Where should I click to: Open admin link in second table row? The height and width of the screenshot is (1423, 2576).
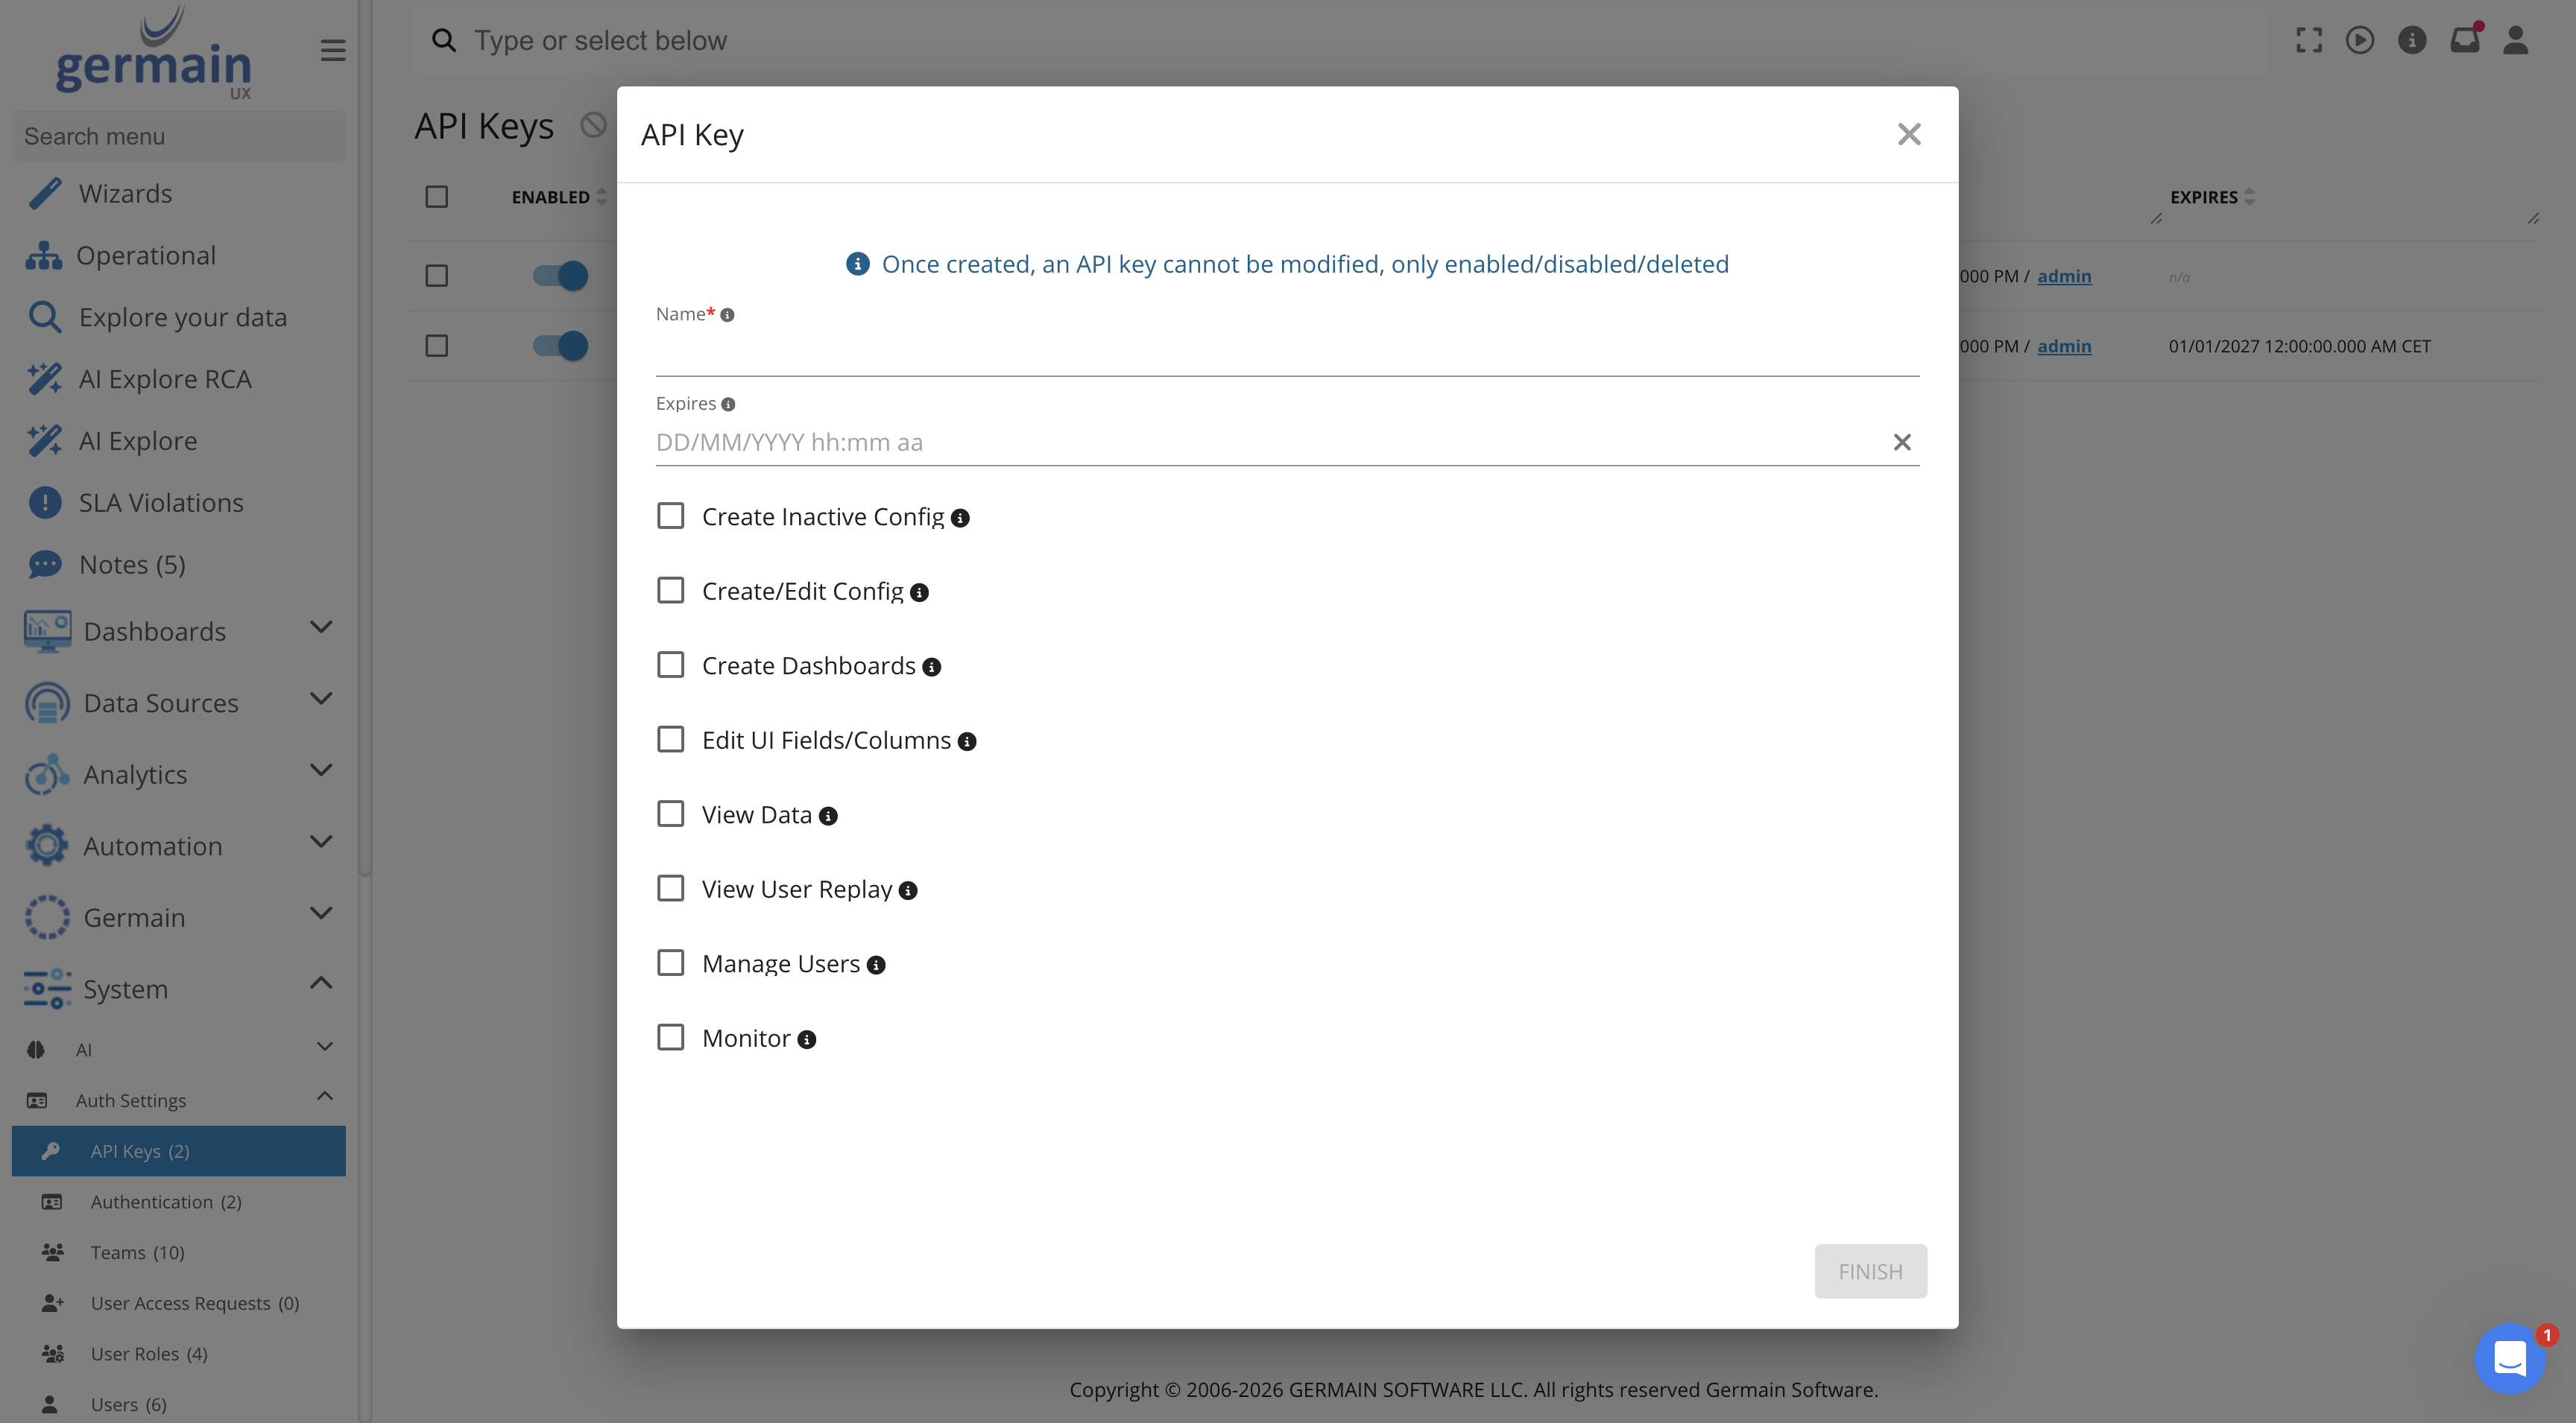pyautogui.click(x=2064, y=346)
